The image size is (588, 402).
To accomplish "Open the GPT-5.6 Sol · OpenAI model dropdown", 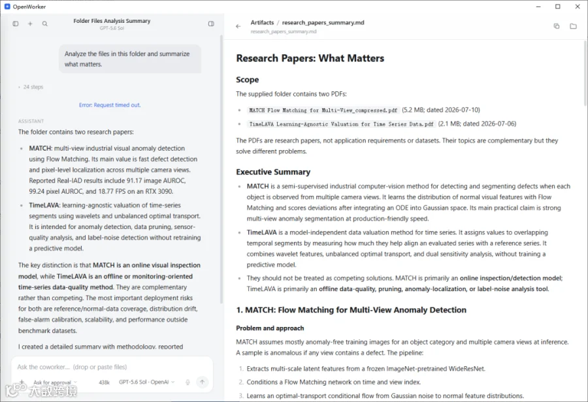I will (x=146, y=382).
